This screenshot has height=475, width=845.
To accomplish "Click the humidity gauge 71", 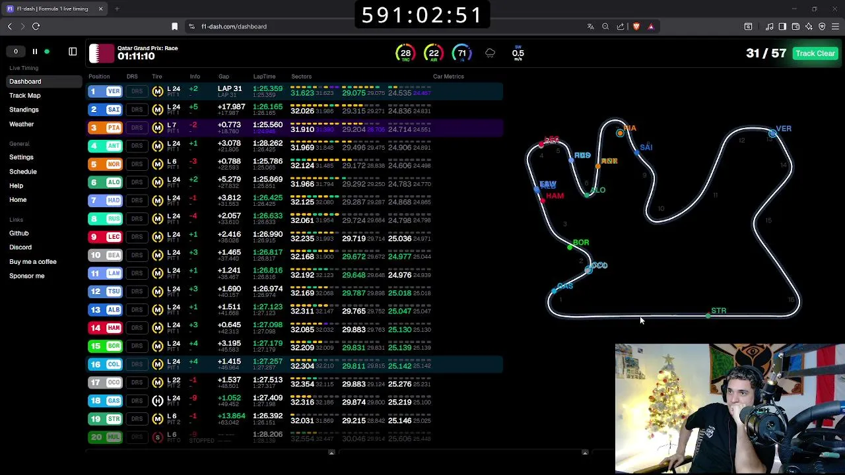I will pyautogui.click(x=461, y=53).
